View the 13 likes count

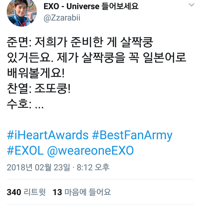[x=57, y=192]
